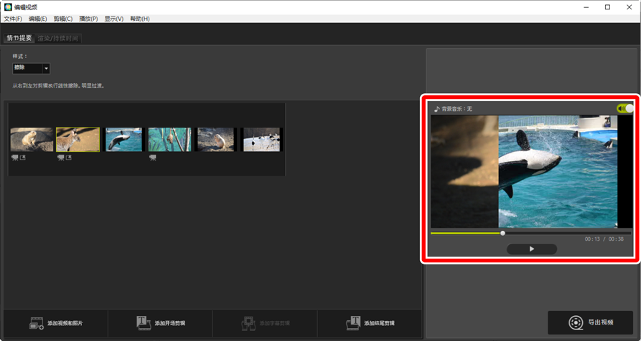
Task: Click the preview playback progress slider handle
Action: point(502,233)
